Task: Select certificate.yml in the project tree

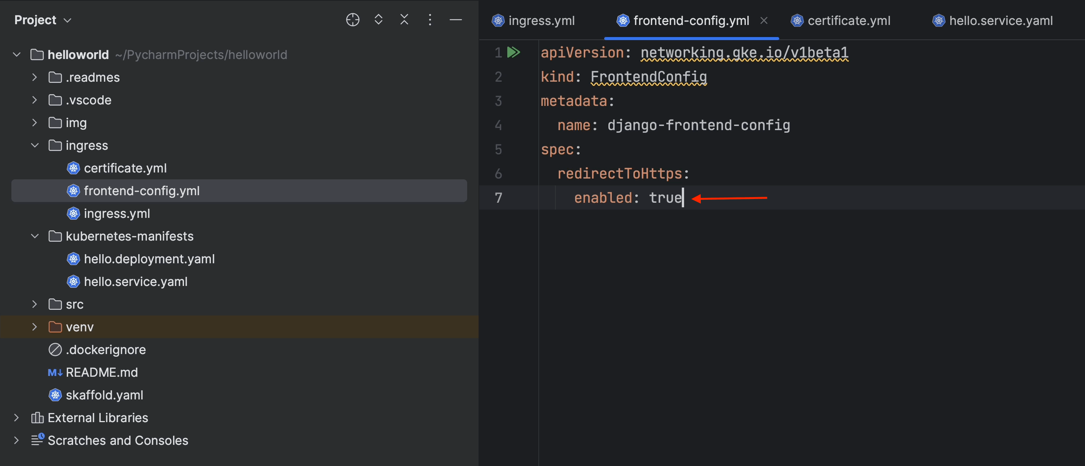Action: 125,168
